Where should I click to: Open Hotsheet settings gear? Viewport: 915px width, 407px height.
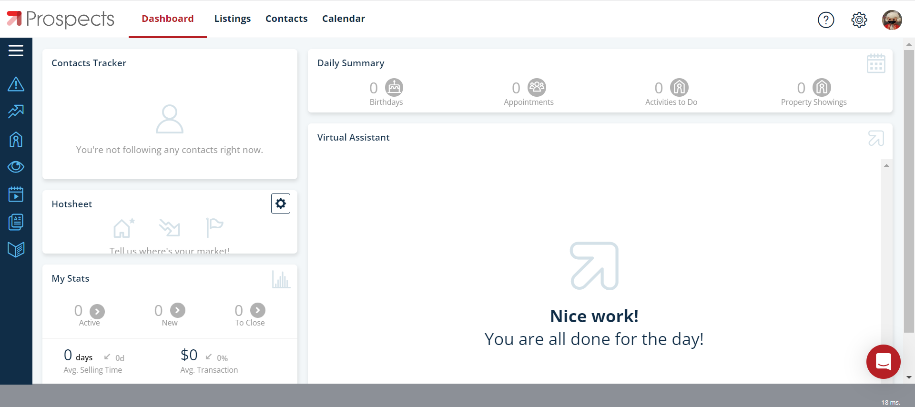pos(280,203)
